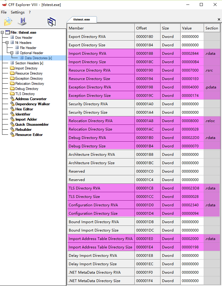The width and height of the screenshot is (222, 286).
Task: Click the Debug Directory RVA value 000022D0
Action: (192, 137)
